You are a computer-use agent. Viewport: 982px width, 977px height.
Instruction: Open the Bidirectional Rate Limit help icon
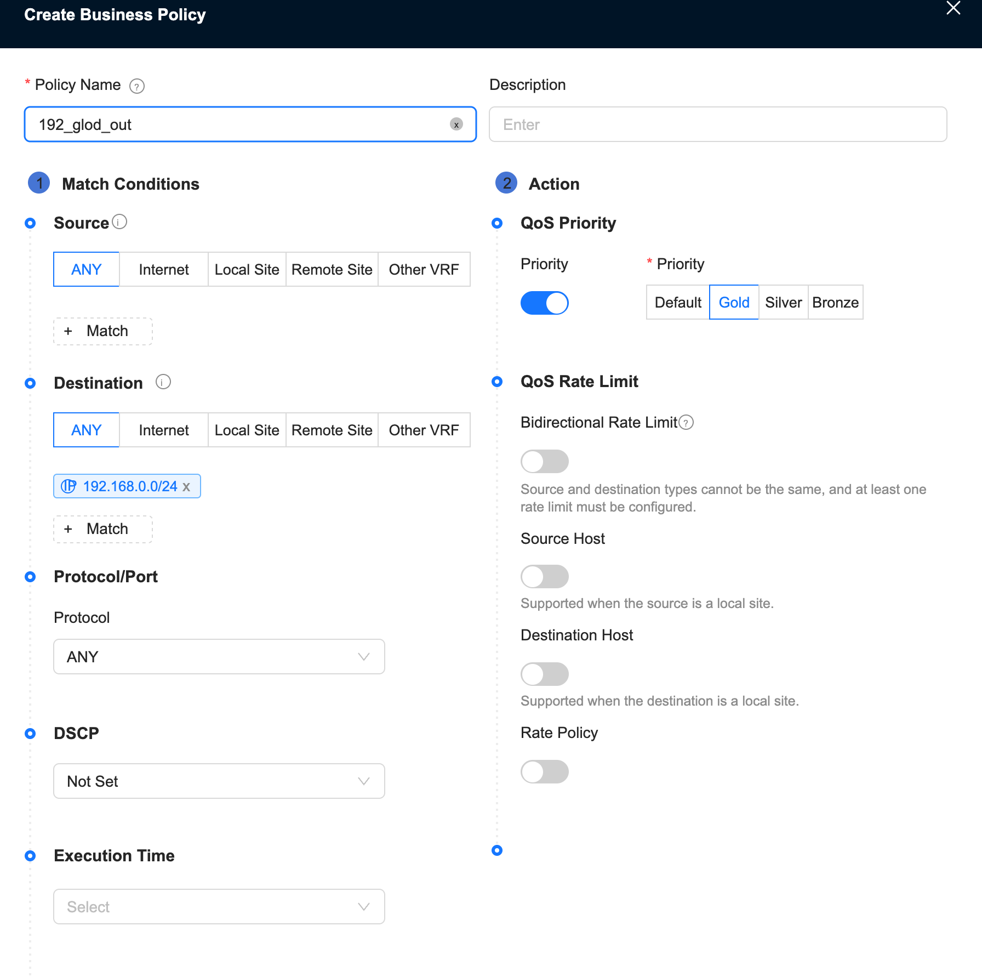686,422
